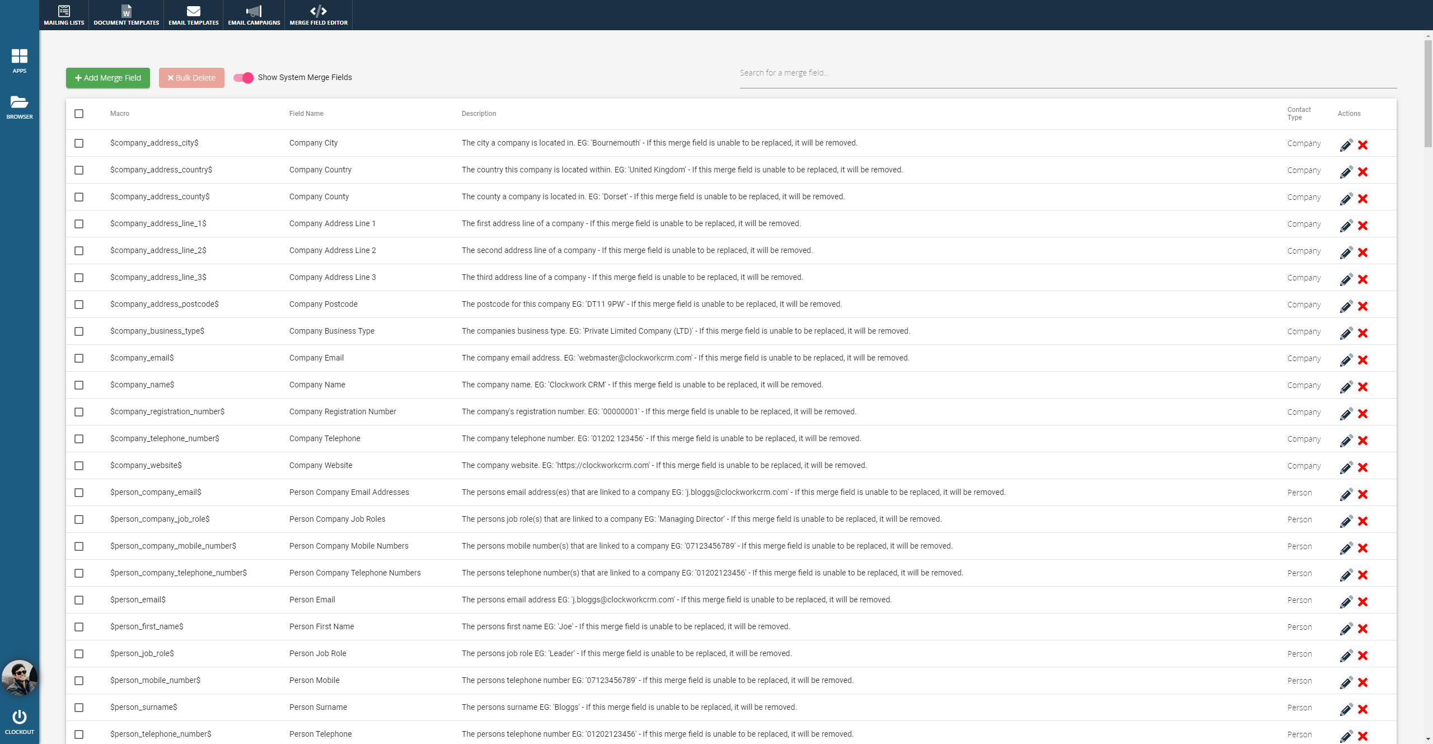Go to Document Templates tab
The image size is (1433, 744).
point(126,15)
